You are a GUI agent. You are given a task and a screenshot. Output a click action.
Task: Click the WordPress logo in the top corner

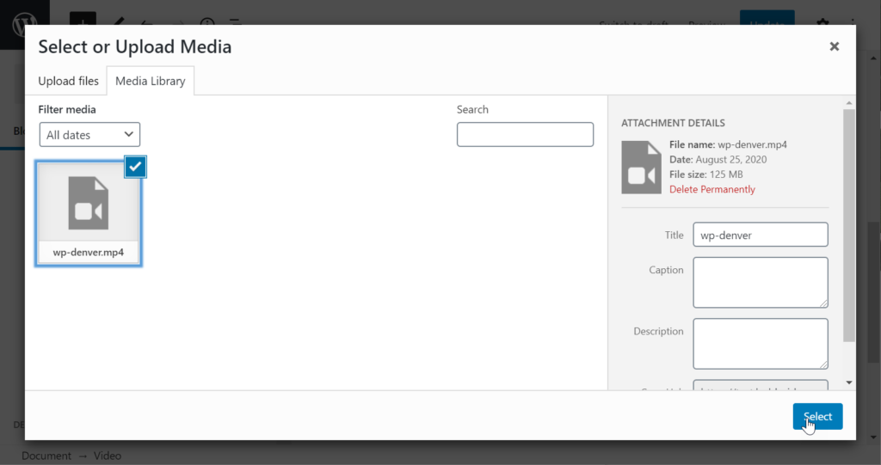pyautogui.click(x=24, y=23)
